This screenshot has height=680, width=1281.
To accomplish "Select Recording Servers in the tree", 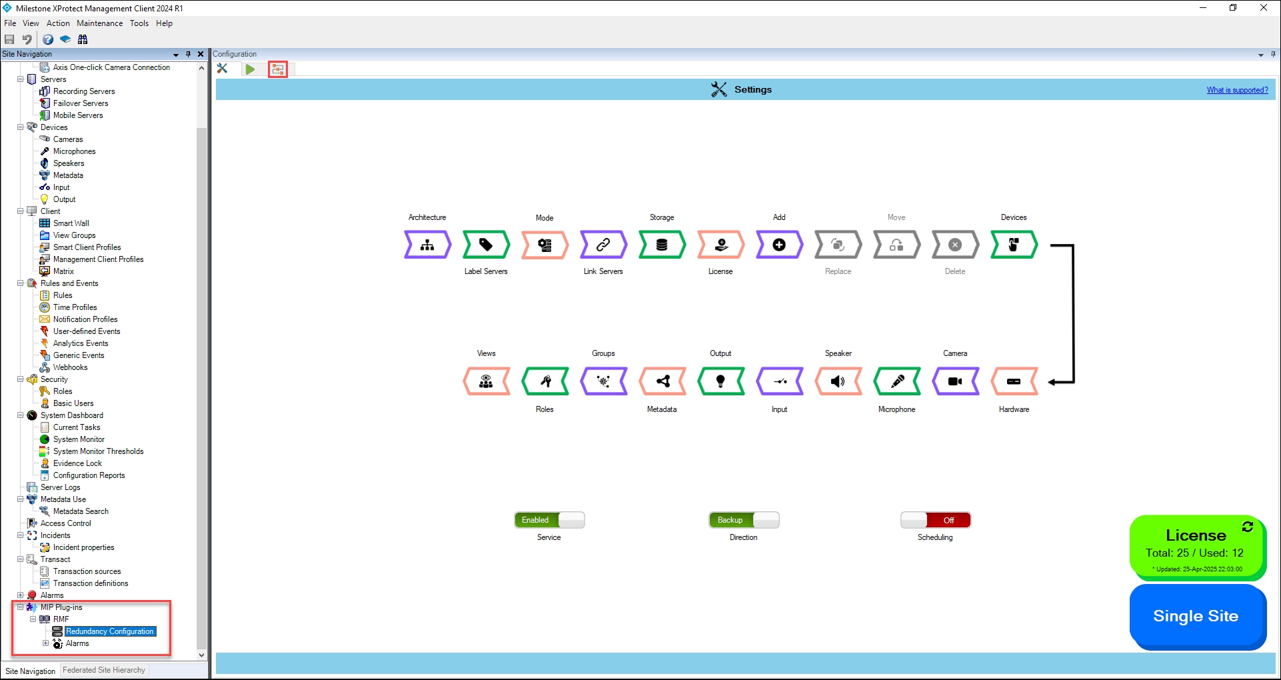I will (84, 91).
